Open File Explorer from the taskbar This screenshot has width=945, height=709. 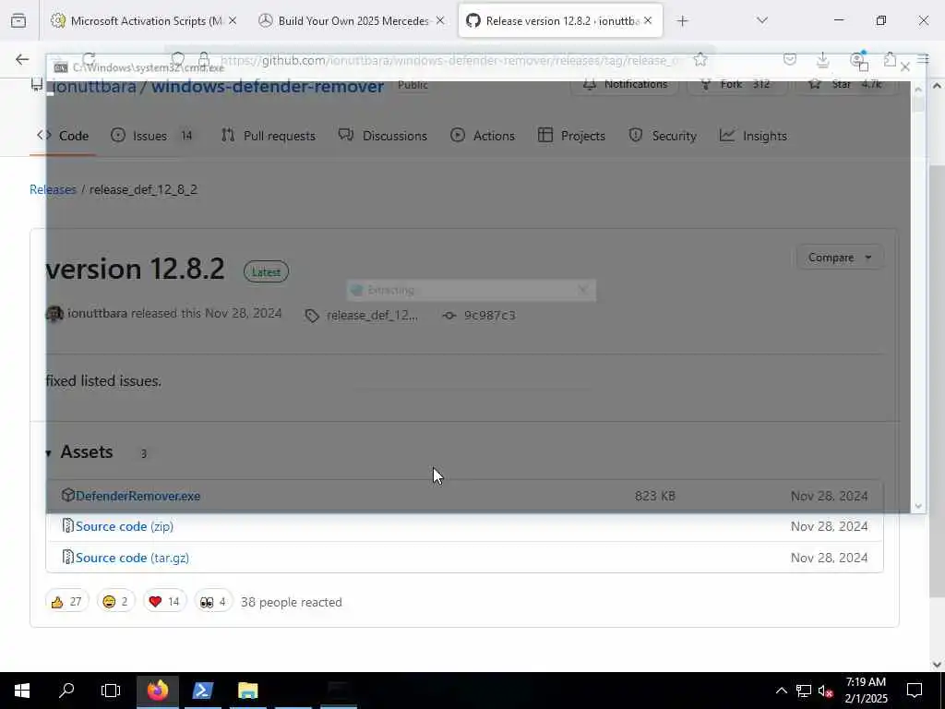click(x=247, y=691)
